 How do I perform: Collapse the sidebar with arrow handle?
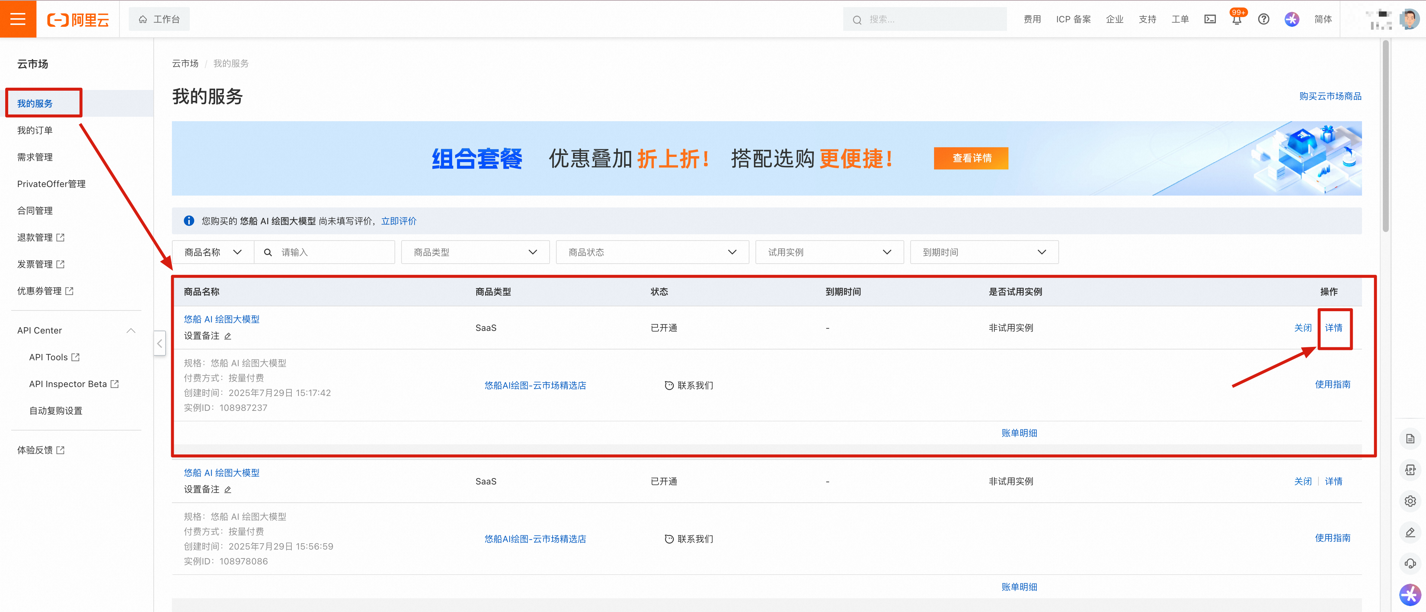[x=159, y=344]
